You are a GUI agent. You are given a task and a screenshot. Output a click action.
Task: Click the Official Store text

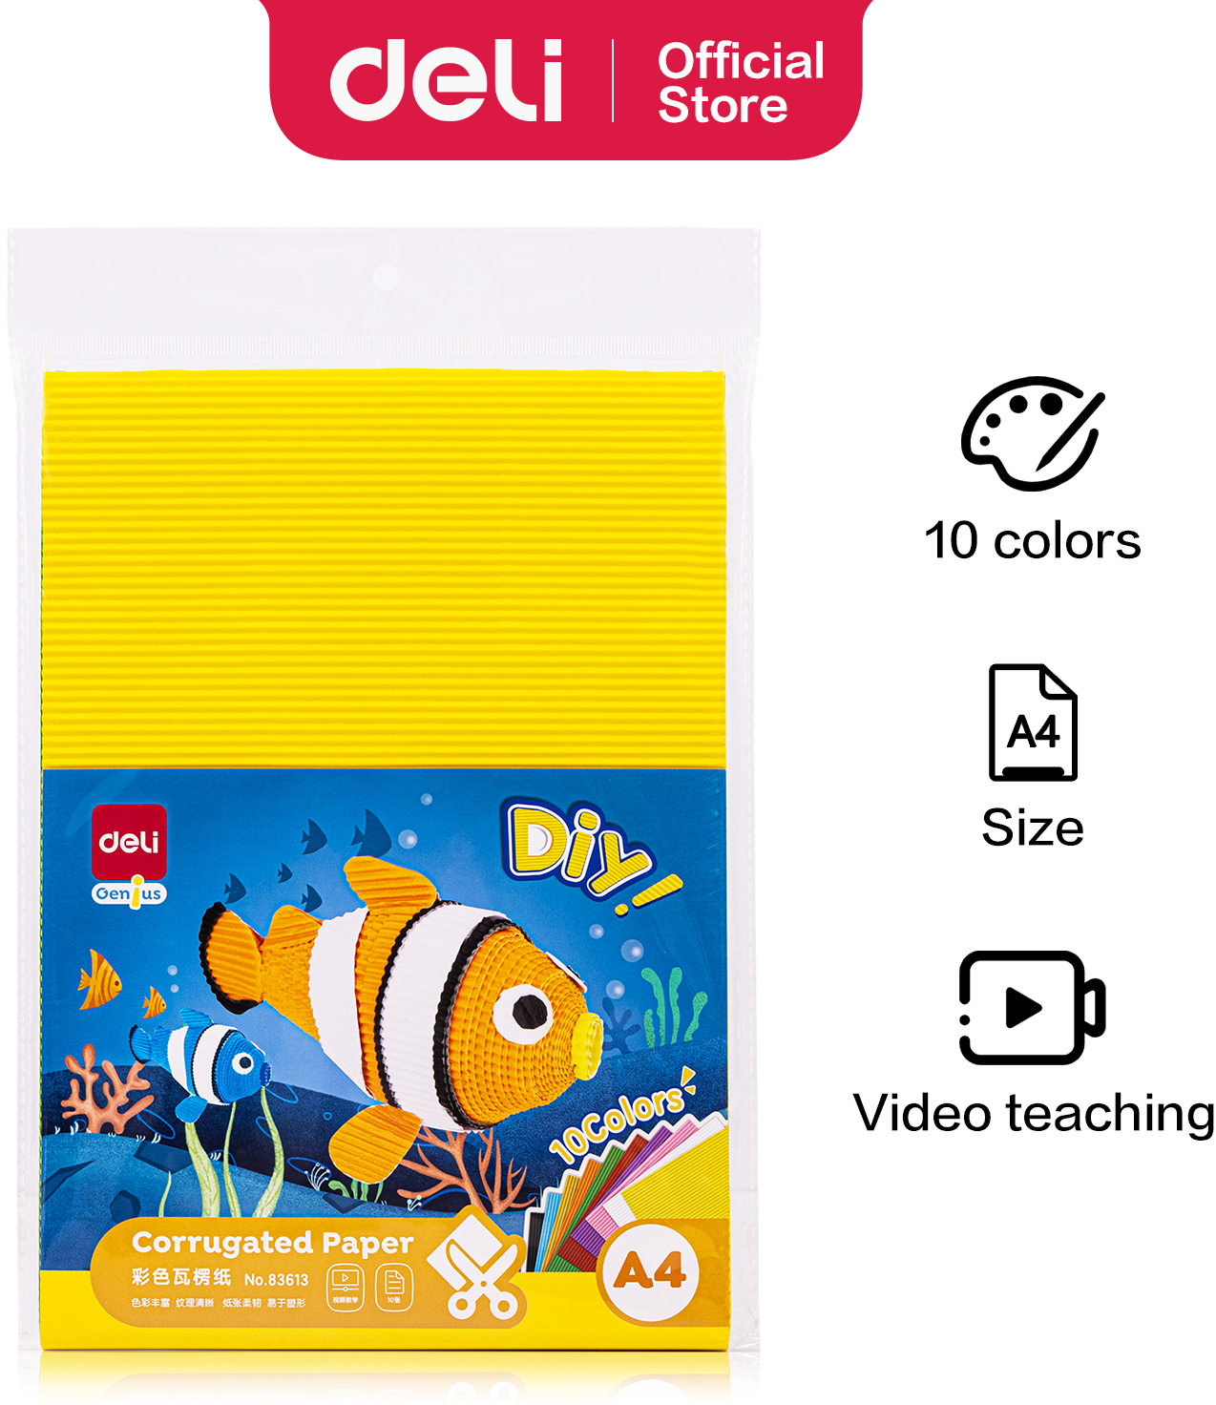pos(741,83)
